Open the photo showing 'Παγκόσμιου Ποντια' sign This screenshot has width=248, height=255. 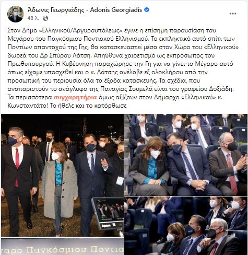62,246
